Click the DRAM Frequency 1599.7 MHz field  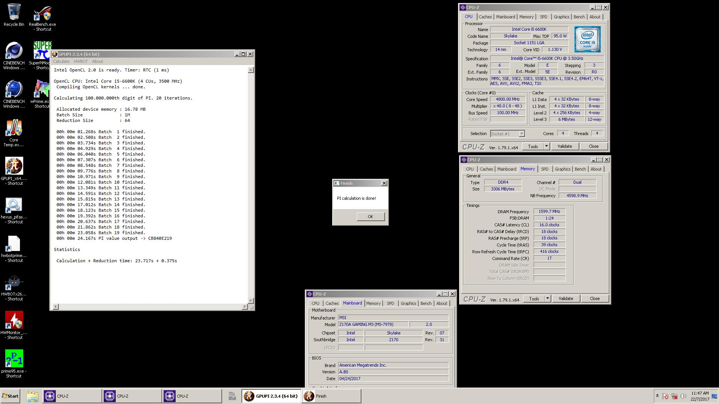click(549, 211)
